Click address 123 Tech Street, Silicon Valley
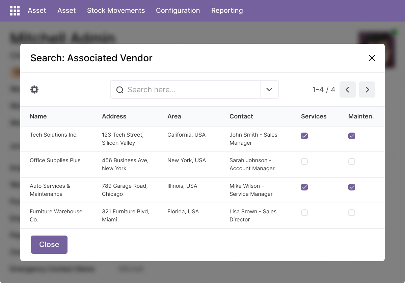The width and height of the screenshot is (405, 284). click(123, 139)
